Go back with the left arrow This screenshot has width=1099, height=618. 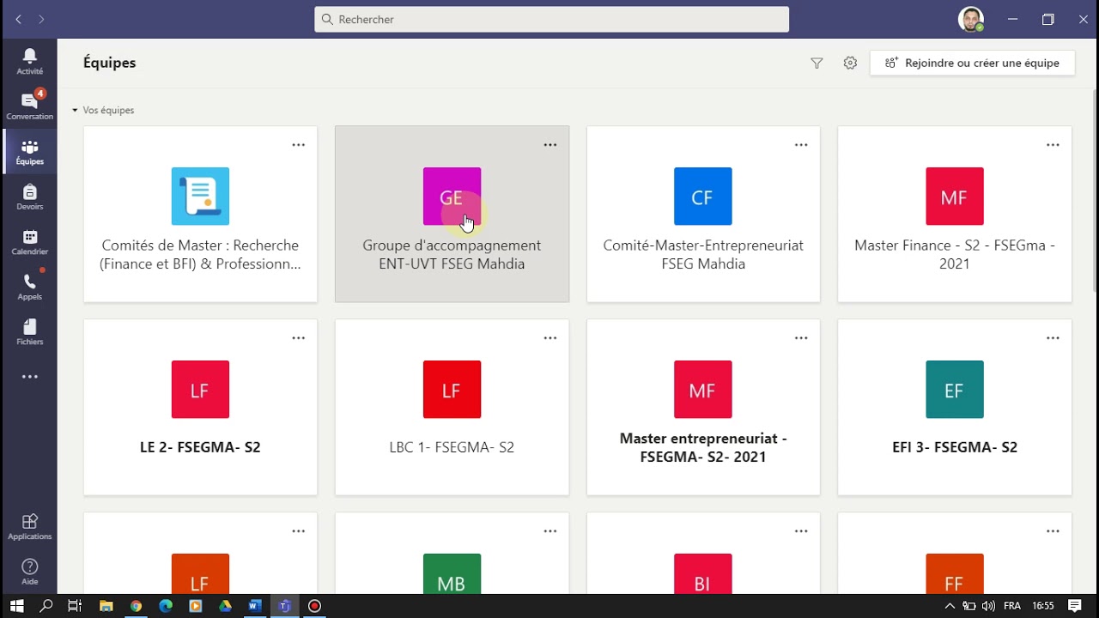point(18,19)
